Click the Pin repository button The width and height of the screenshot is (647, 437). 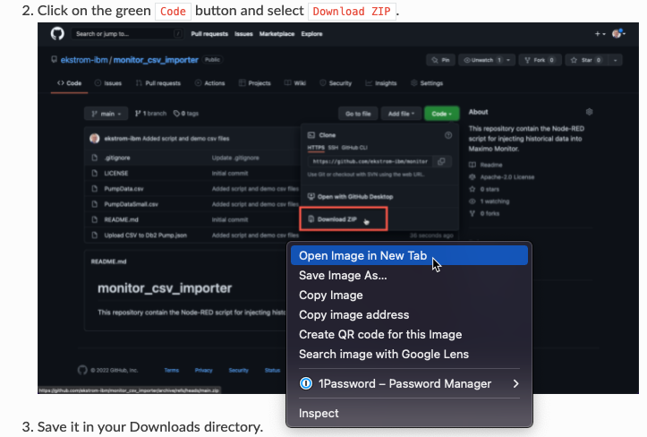coord(440,60)
